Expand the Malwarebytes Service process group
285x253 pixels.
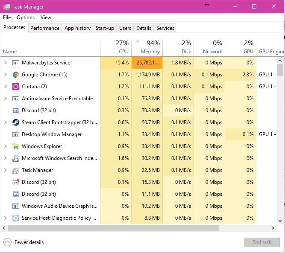(5, 63)
